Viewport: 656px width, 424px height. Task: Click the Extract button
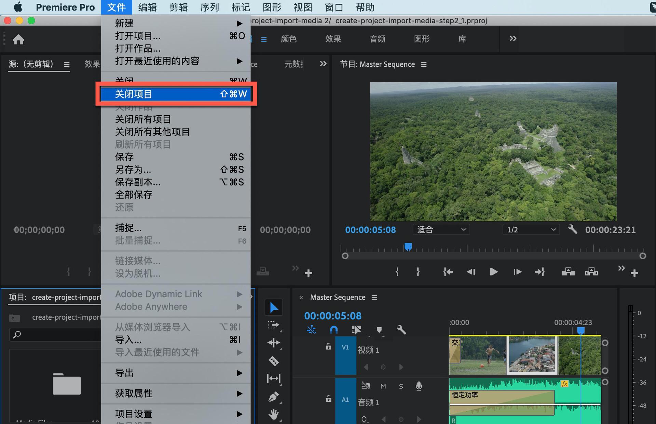591,272
